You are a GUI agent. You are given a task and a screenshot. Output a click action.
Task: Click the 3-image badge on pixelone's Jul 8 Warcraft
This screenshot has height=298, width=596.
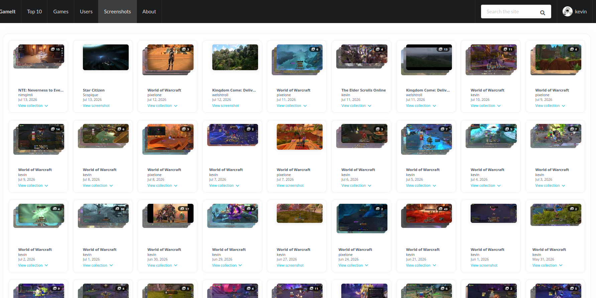[185, 129]
